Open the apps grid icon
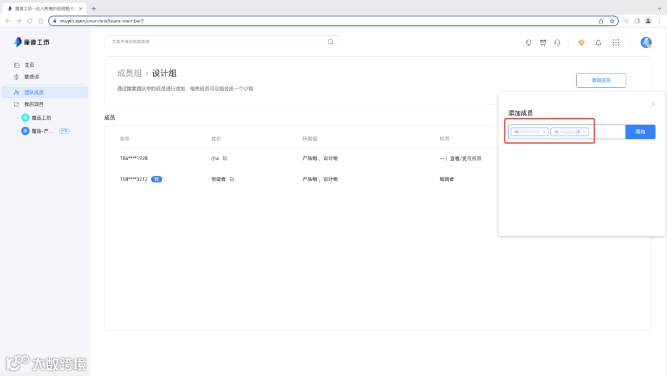The width and height of the screenshot is (667, 376). (x=616, y=43)
